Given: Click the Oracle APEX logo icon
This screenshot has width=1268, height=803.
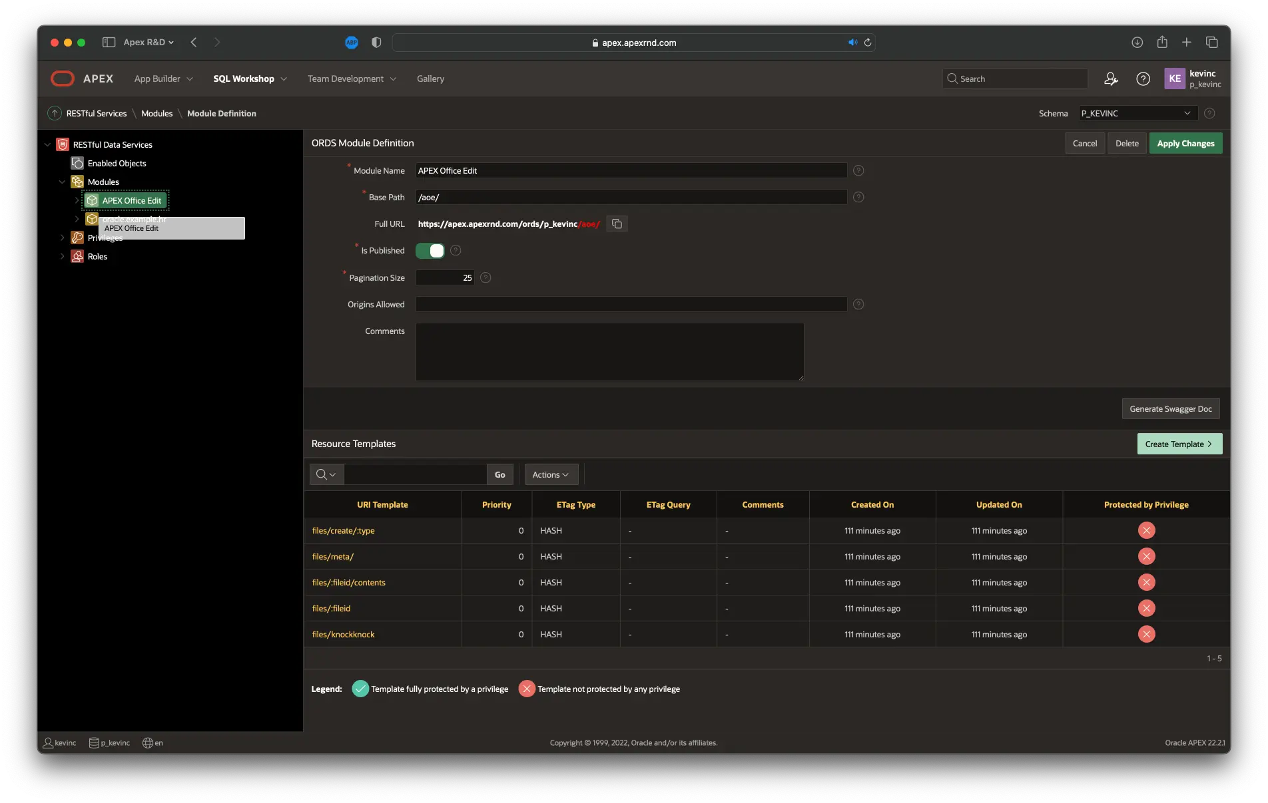Looking at the screenshot, I should click(x=63, y=79).
